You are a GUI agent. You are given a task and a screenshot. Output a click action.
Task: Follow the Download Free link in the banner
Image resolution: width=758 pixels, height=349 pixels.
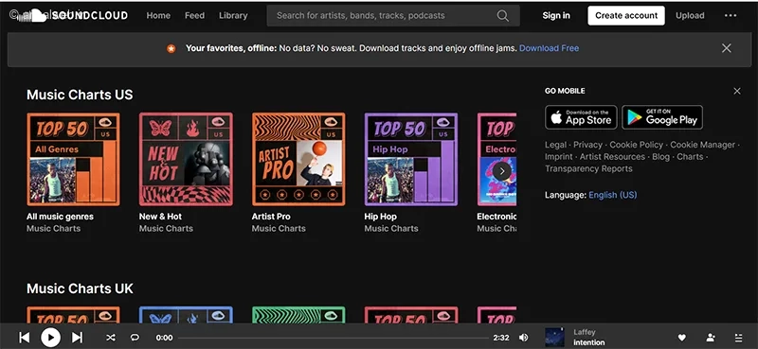[x=550, y=48]
